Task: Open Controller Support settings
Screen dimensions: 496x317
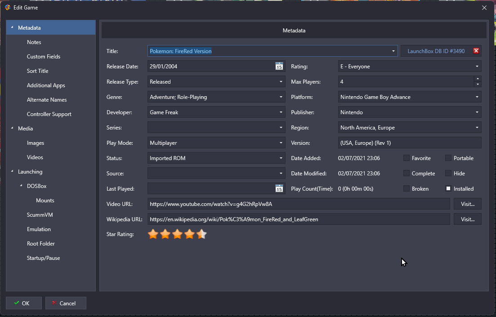Action: [49, 114]
